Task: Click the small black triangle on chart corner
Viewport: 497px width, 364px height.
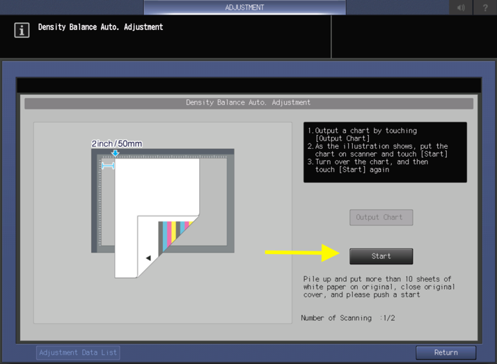Action: point(148,258)
